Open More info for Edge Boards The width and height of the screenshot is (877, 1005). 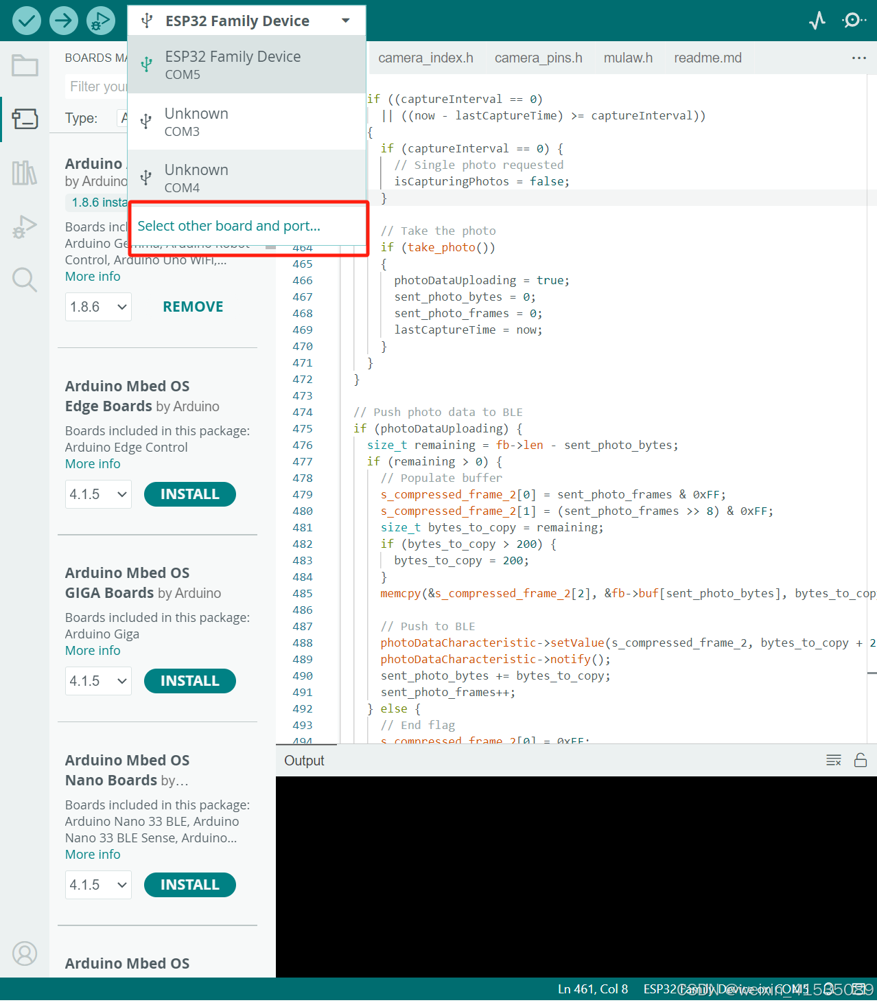tap(93, 464)
